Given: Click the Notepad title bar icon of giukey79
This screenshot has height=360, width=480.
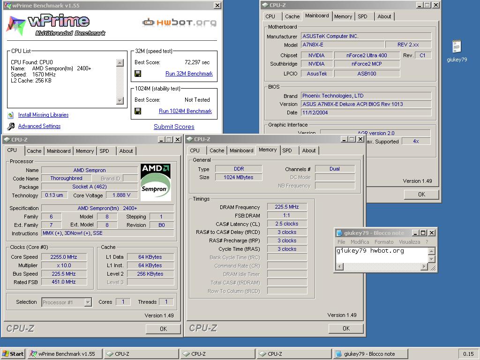Looking at the screenshot, I should [x=339, y=233].
